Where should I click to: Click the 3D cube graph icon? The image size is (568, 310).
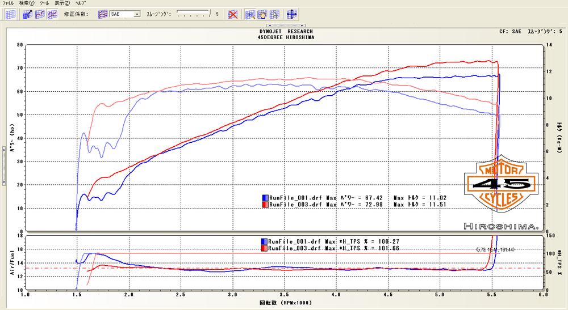point(28,14)
